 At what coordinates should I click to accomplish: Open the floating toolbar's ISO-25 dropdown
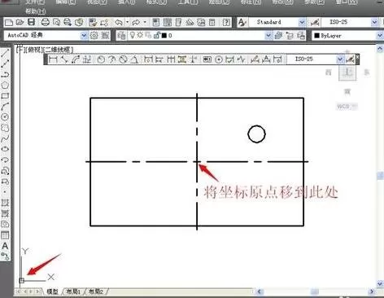(x=340, y=59)
